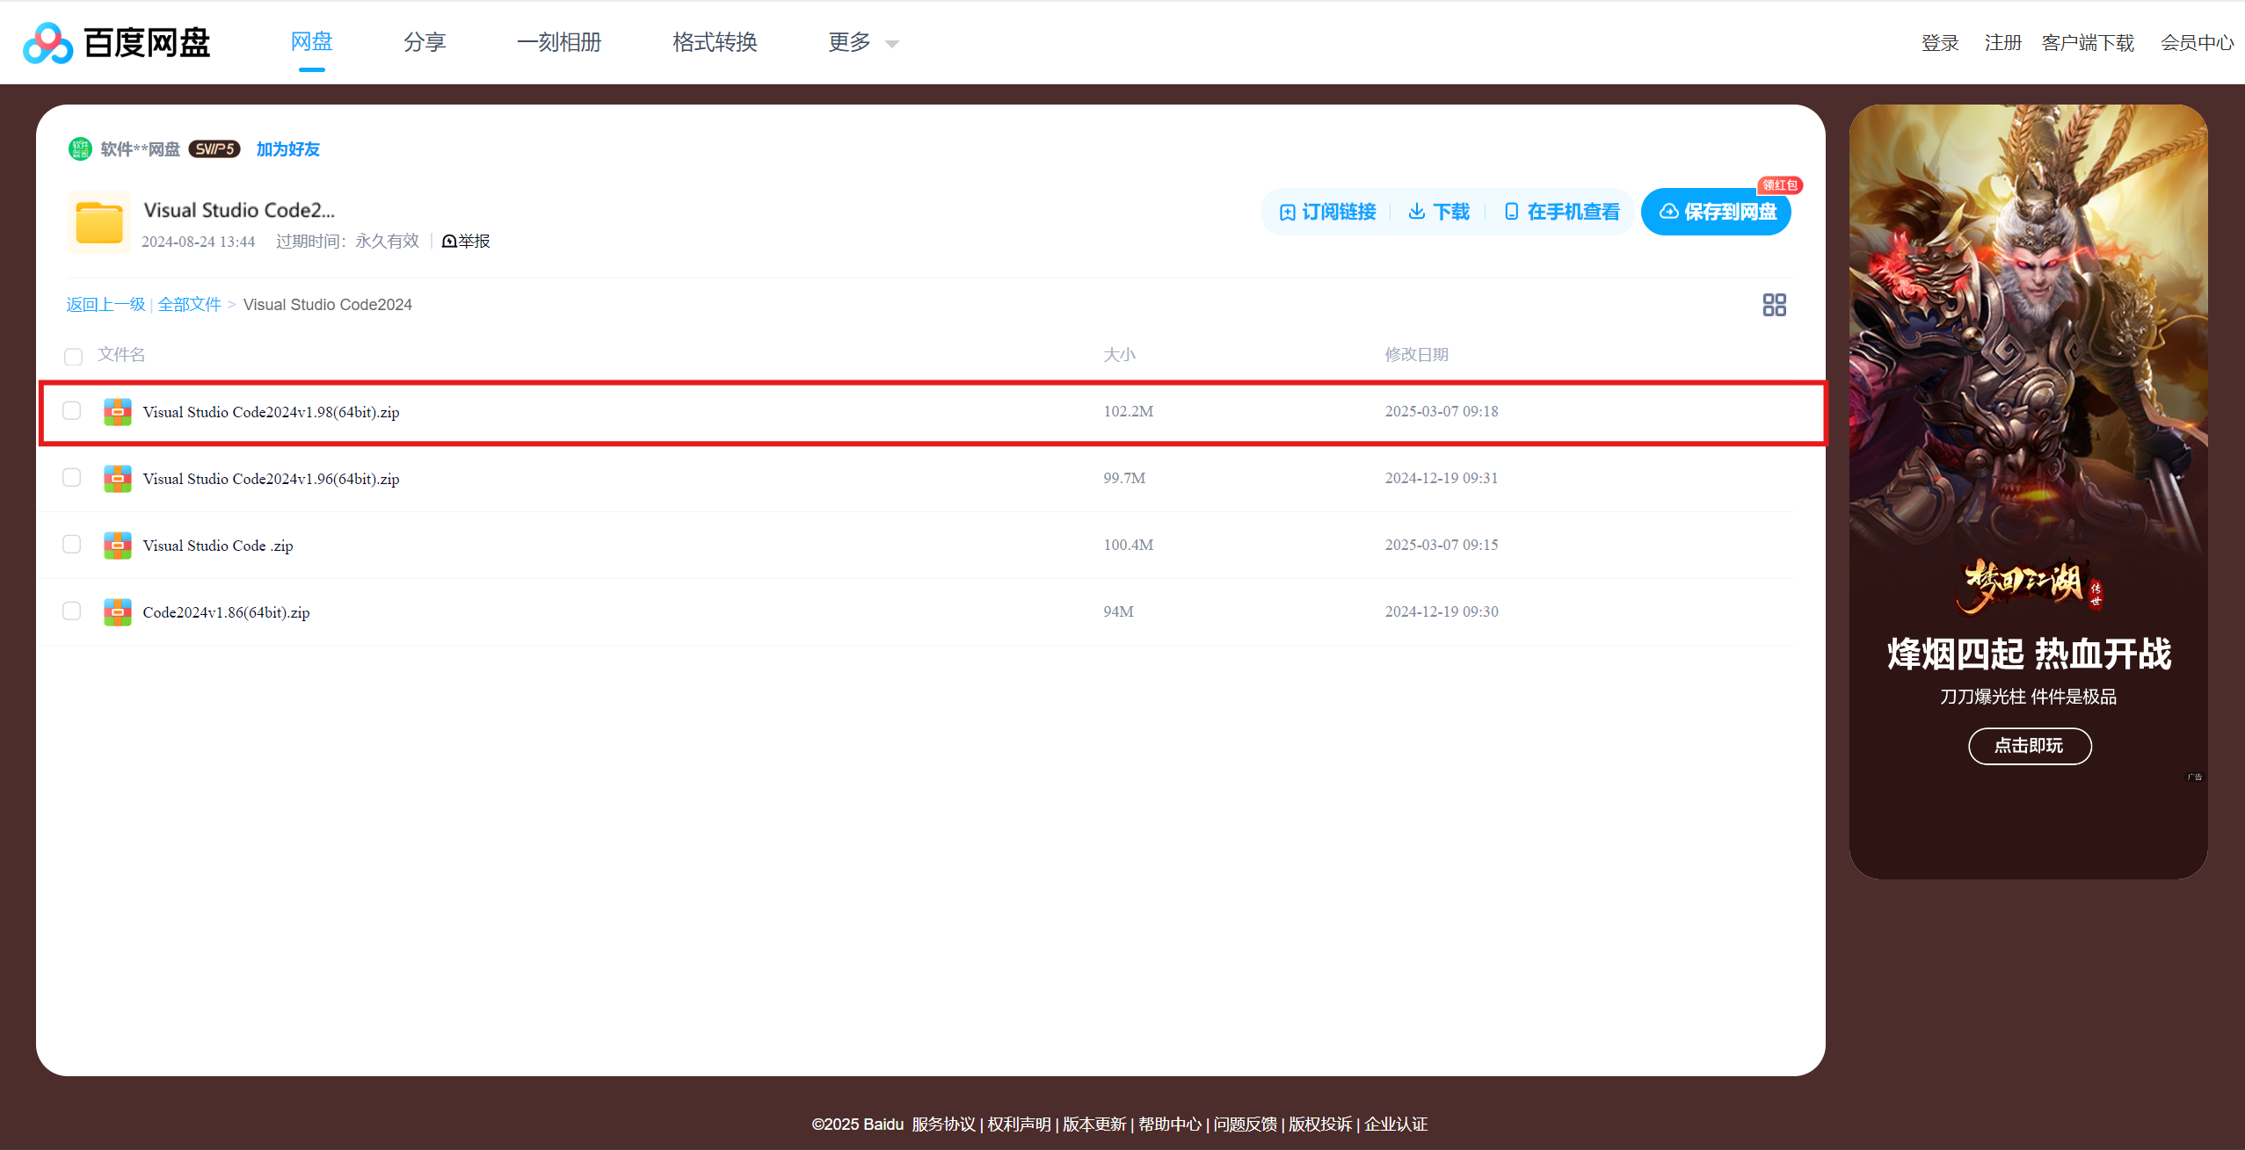This screenshot has width=2245, height=1150.
Task: Check the box for Visual Studio Code2024v1.98(64bit).zip
Action: click(72, 410)
